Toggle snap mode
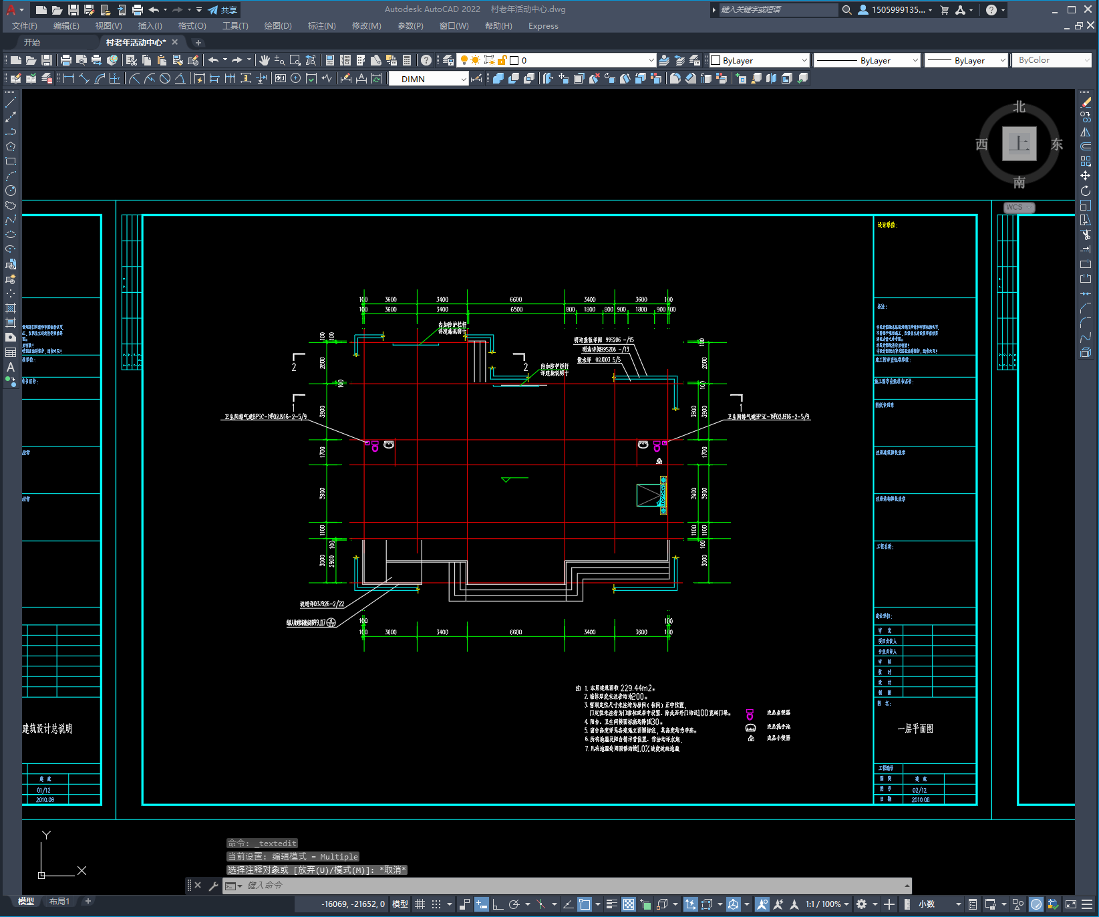 pyautogui.click(x=436, y=904)
